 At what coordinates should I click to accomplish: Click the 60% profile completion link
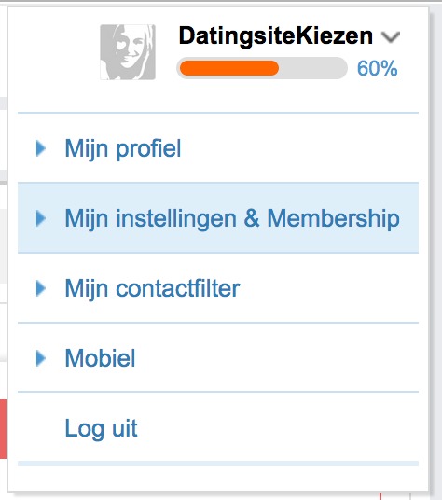click(x=377, y=68)
